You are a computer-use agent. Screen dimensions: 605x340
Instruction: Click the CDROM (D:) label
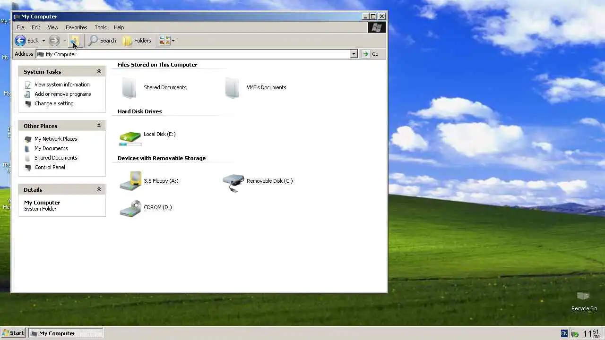(157, 207)
